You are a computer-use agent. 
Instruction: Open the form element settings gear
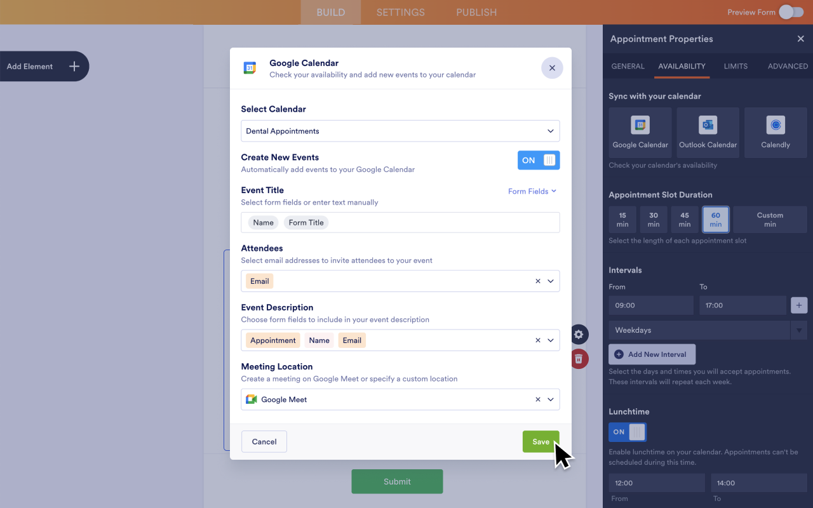579,335
